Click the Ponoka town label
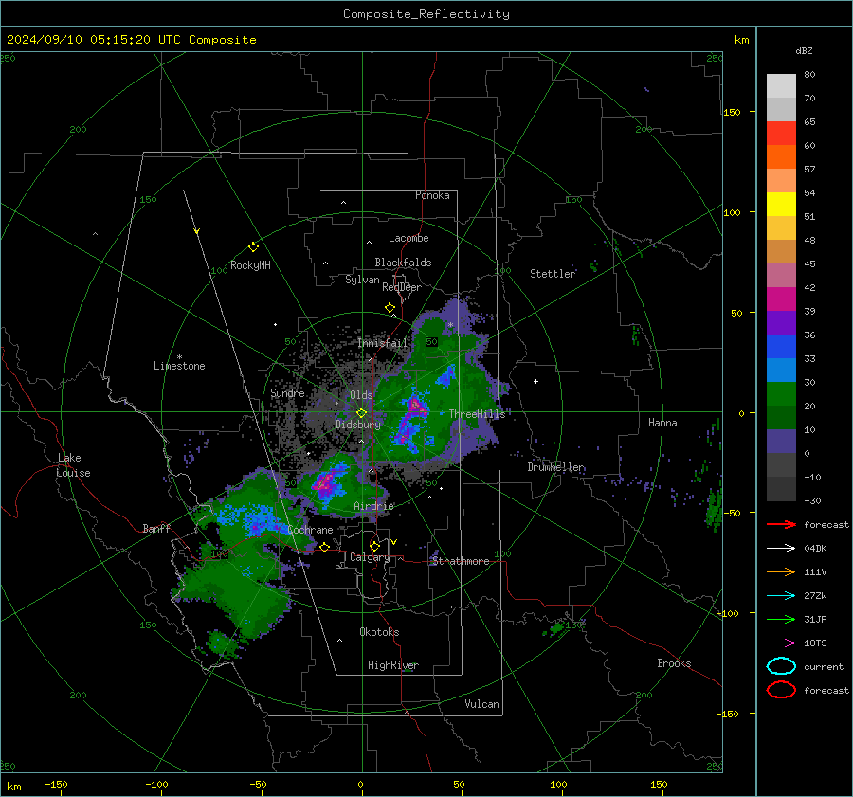The height and width of the screenshot is (797, 853). pyautogui.click(x=432, y=195)
